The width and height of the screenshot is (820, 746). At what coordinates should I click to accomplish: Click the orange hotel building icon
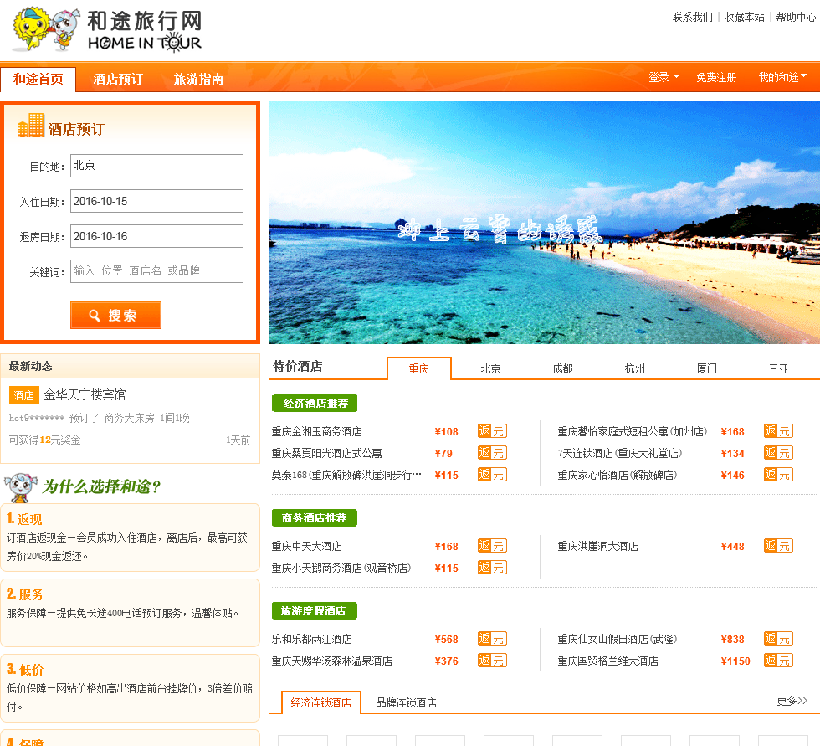30,126
